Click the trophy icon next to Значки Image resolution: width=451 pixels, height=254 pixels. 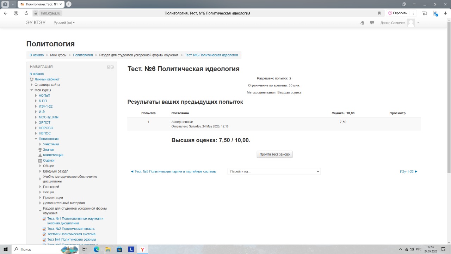(x=40, y=150)
